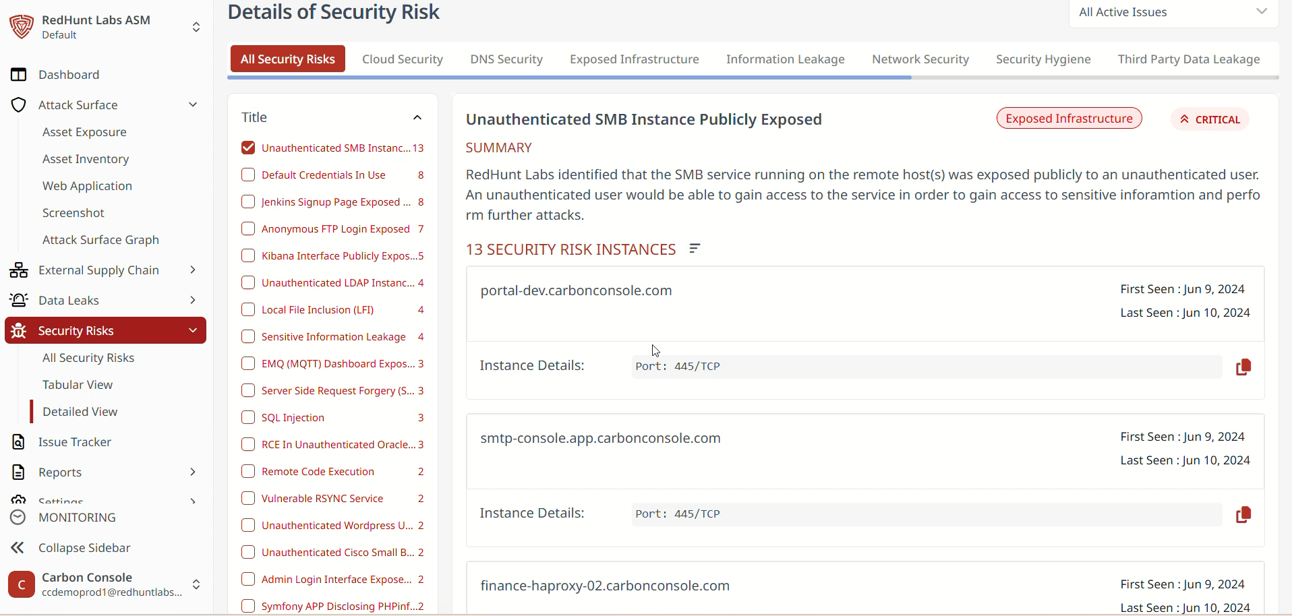1292x616 pixels.
Task: Click the Carbon Console avatar
Action: pos(22,584)
